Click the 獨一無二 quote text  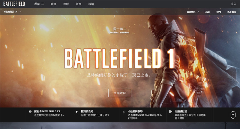(120, 29)
